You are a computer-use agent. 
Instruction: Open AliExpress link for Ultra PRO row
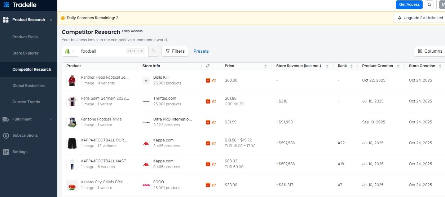pos(208,122)
